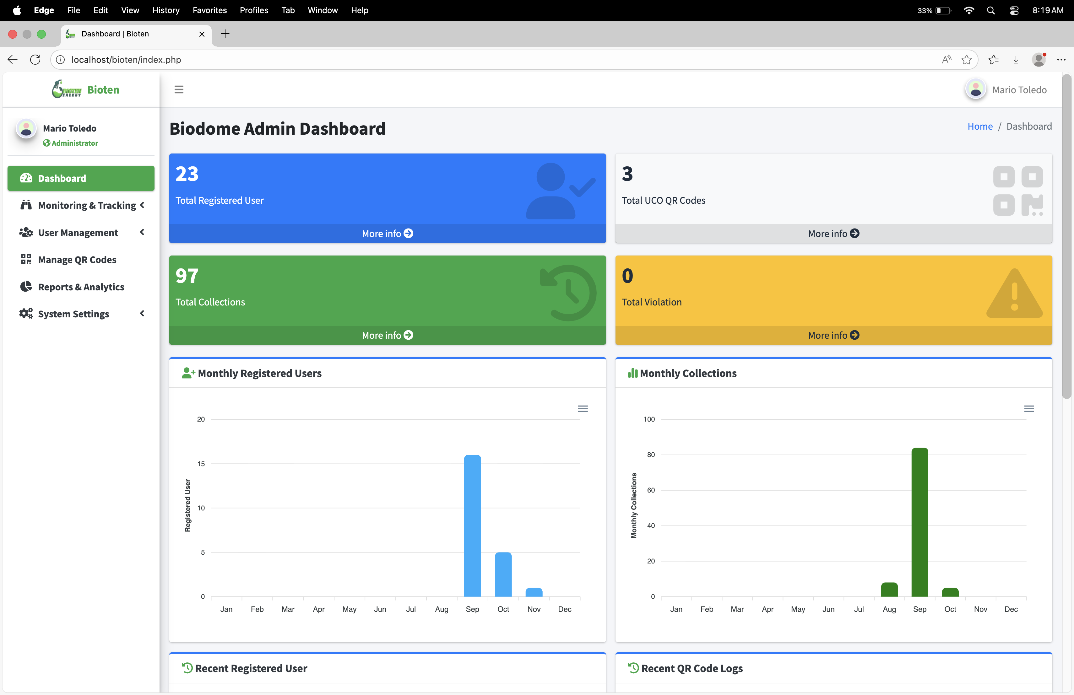Click Read aloud icon in address bar
Viewport: 1074px width, 695px height.
(946, 60)
